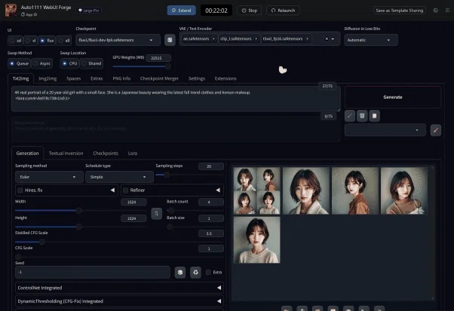Set swap location to CPU
Image resolution: width=454 pixels, height=311 pixels.
(69, 63)
